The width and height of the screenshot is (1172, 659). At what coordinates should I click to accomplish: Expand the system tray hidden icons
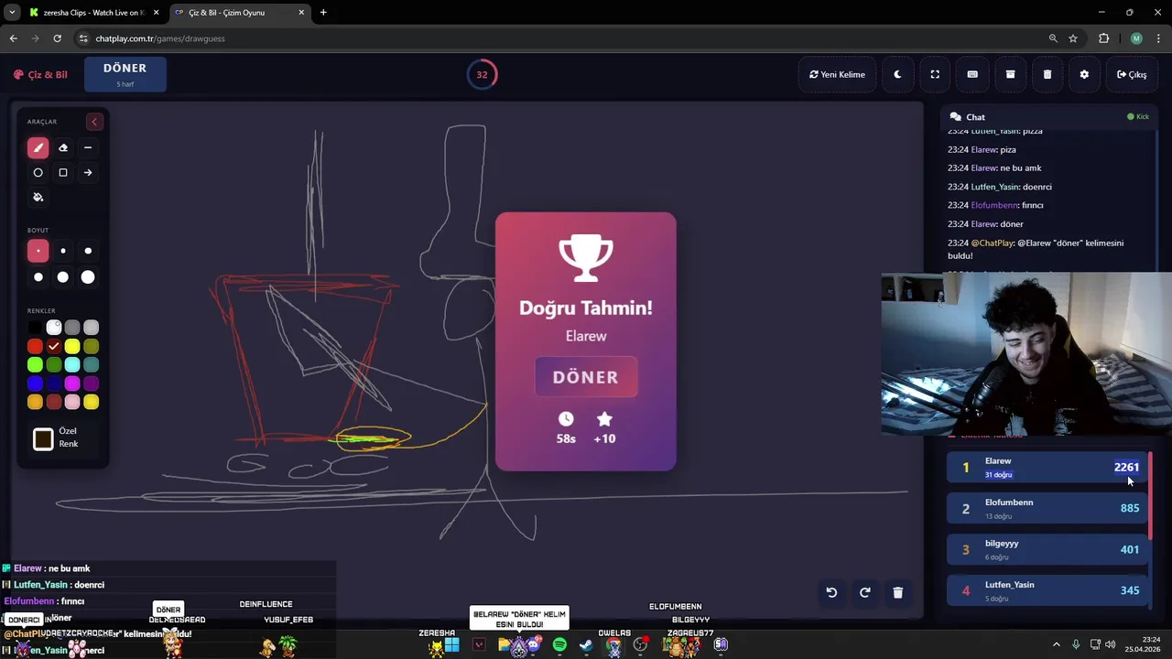1057,645
